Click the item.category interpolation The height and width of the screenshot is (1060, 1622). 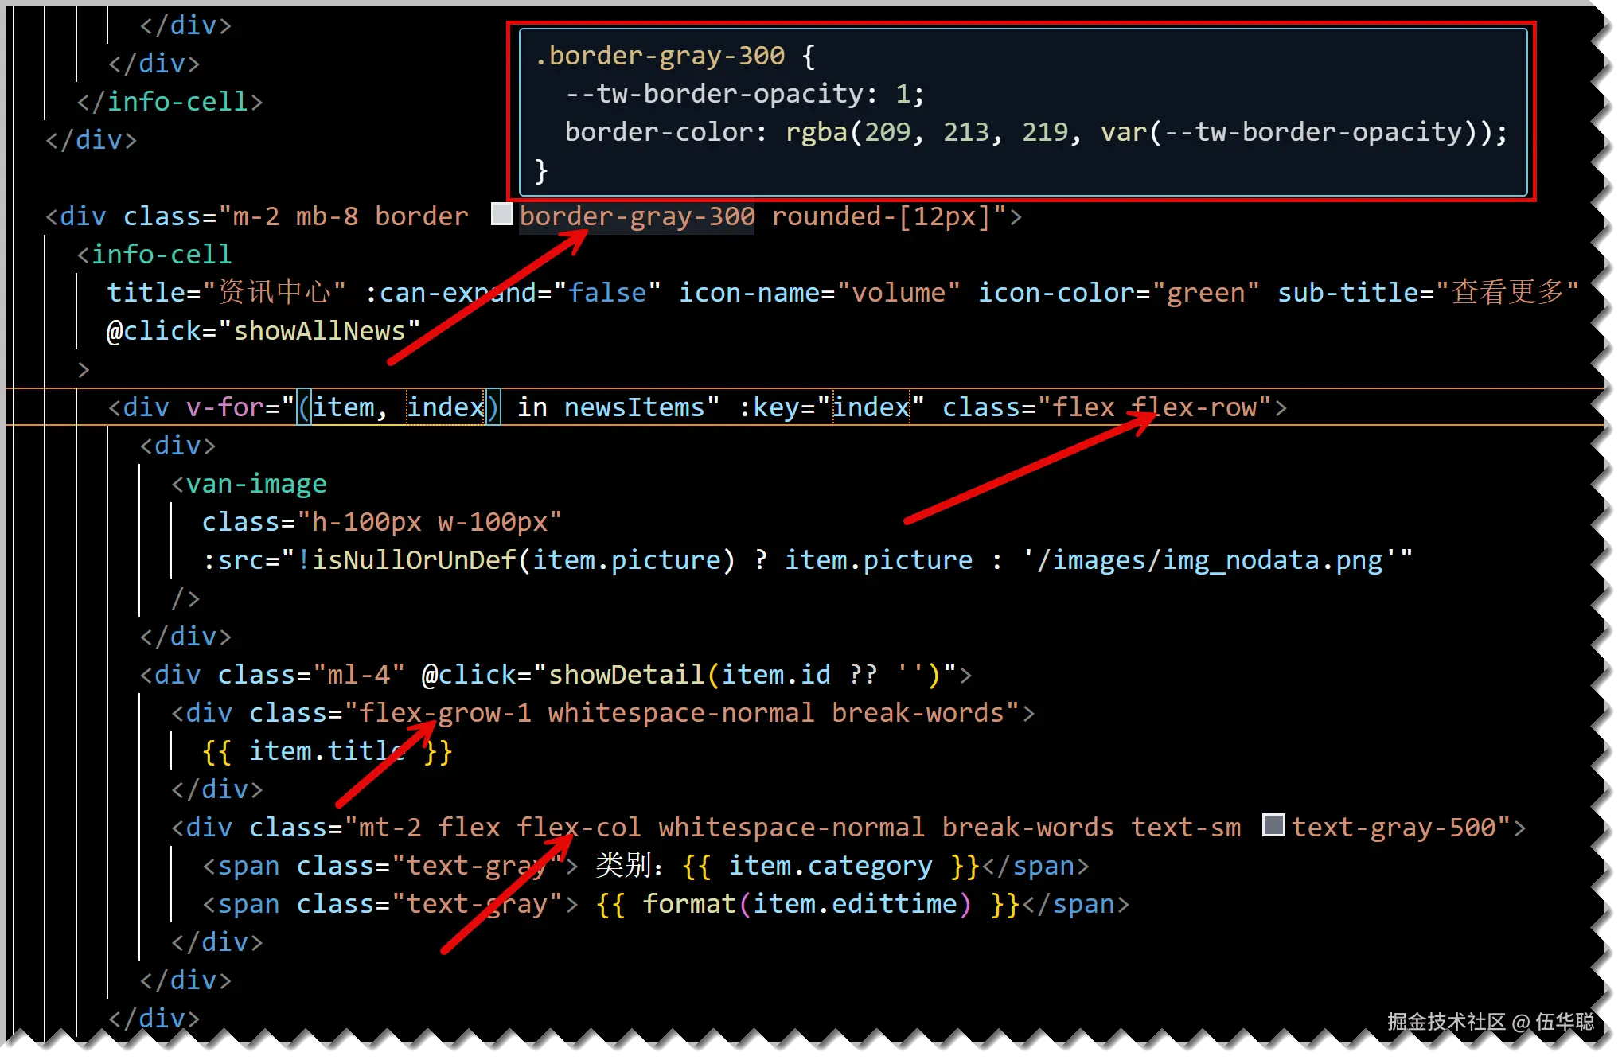click(x=830, y=866)
